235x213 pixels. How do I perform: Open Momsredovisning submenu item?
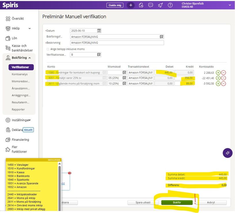[x=21, y=81]
